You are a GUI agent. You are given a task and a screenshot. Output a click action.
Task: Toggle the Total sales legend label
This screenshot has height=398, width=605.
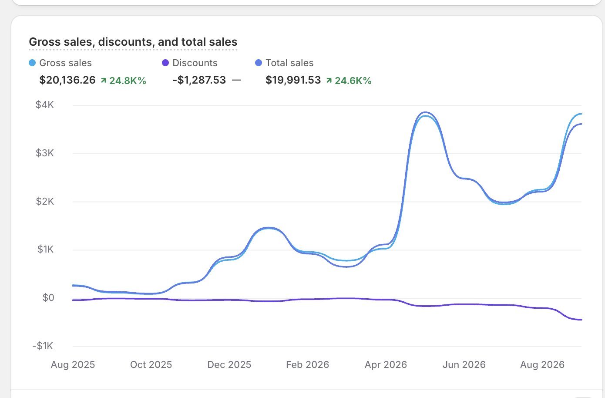pos(289,63)
